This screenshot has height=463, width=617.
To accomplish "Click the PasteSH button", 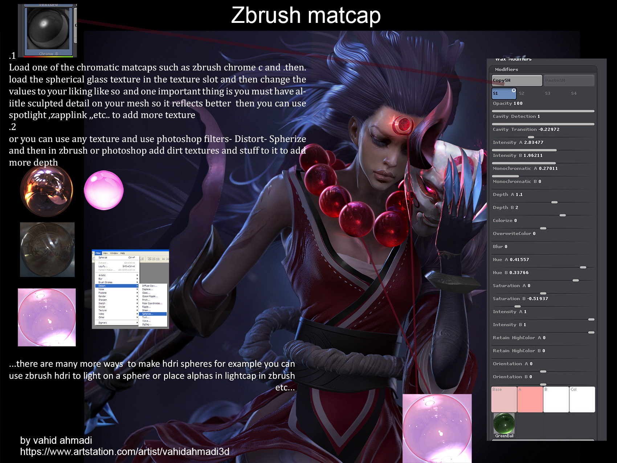I will coord(569,80).
